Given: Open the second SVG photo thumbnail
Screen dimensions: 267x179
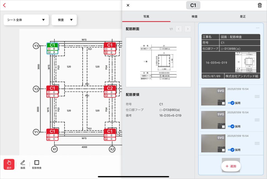Looking at the screenshot, I should (213, 120).
